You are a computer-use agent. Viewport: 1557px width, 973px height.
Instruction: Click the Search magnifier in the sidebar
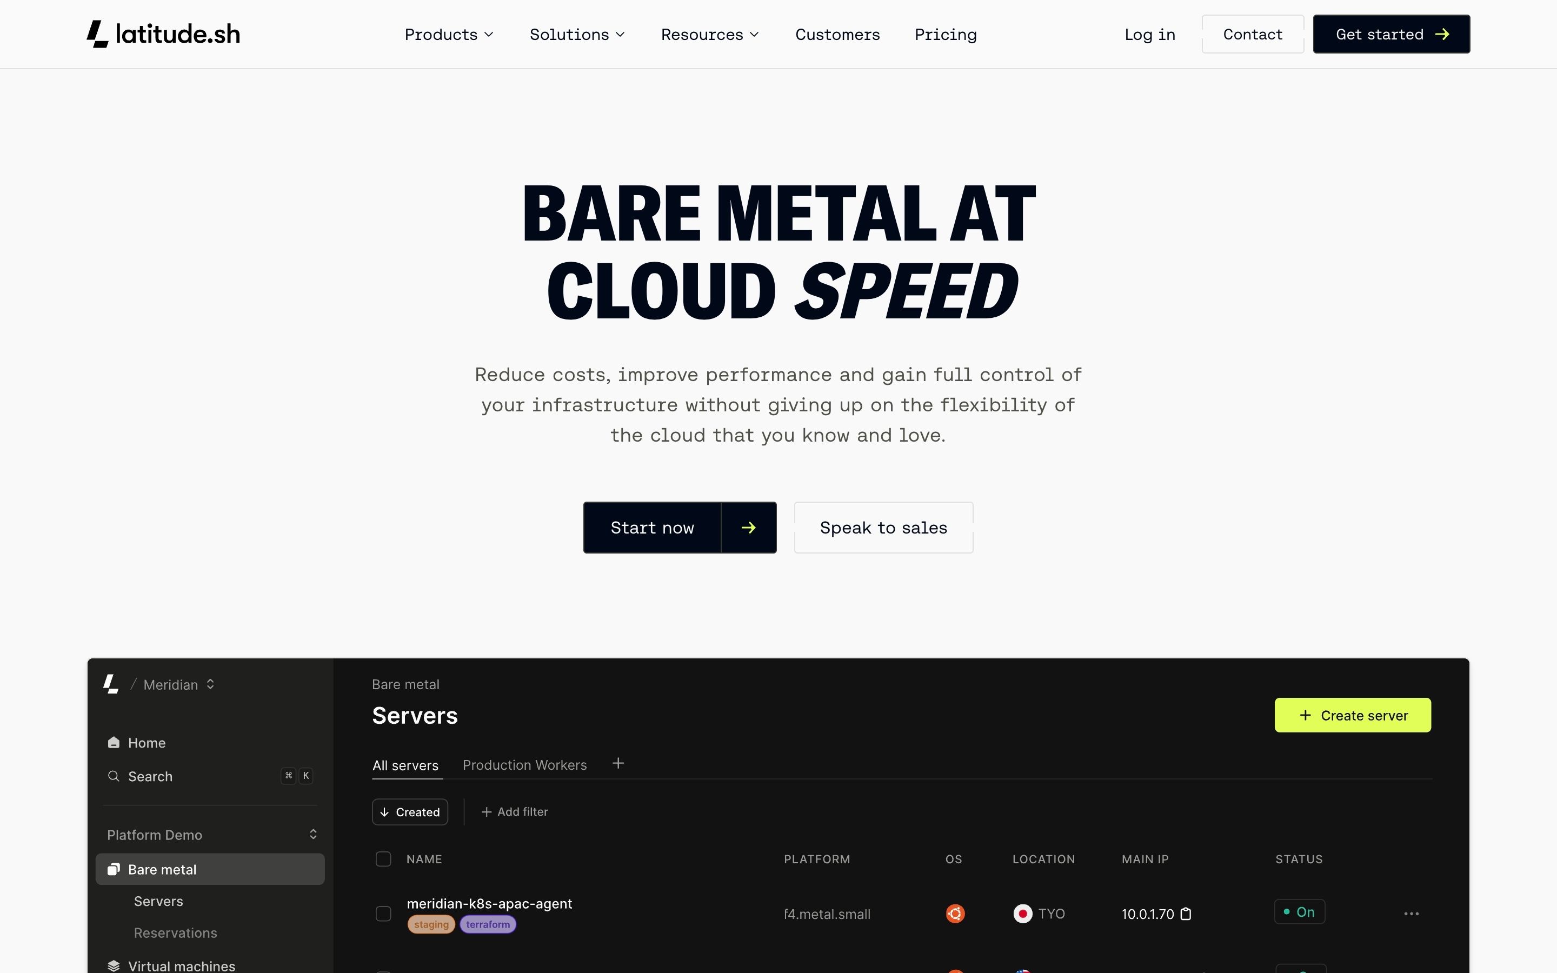tap(114, 776)
